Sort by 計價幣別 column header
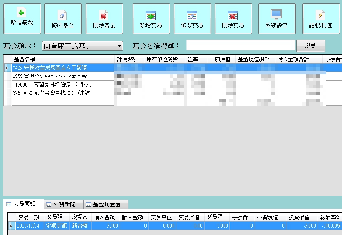Viewport: 342px width, 235px height. pyautogui.click(x=129, y=59)
